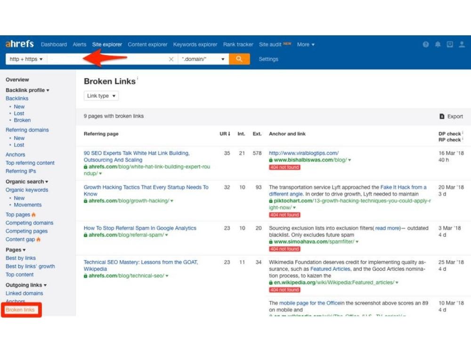Open http://www.viralblogtips.com/ anchor link
Screen dimensions: 471x353
pos(304,153)
